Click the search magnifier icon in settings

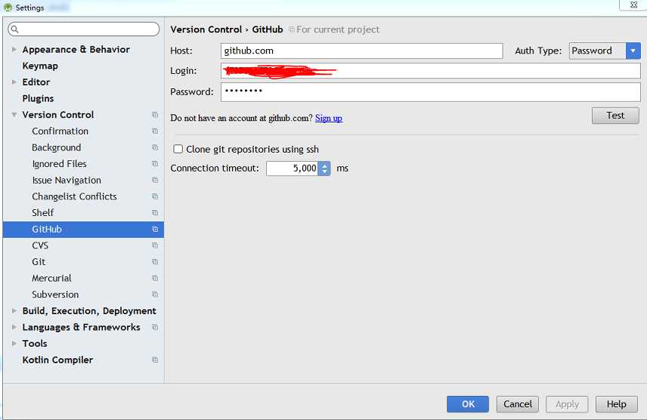click(15, 29)
